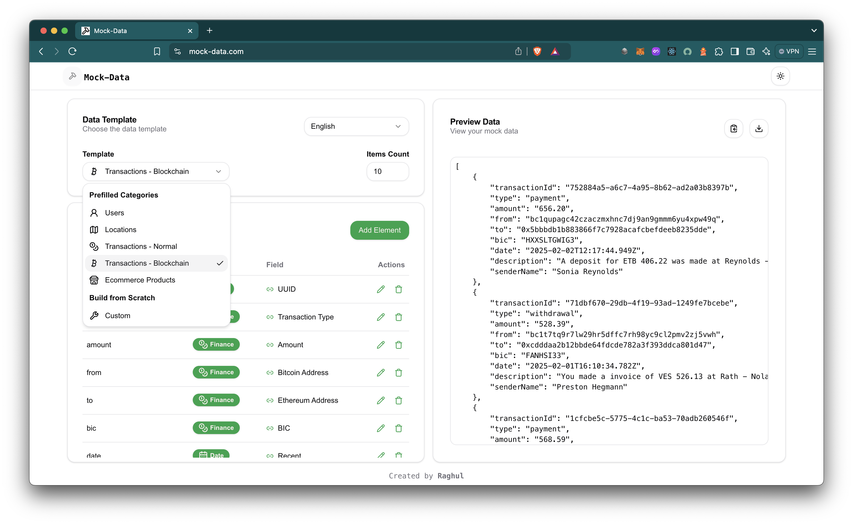853x524 pixels.
Task: Click the Finance badge in the to row
Action: click(216, 400)
